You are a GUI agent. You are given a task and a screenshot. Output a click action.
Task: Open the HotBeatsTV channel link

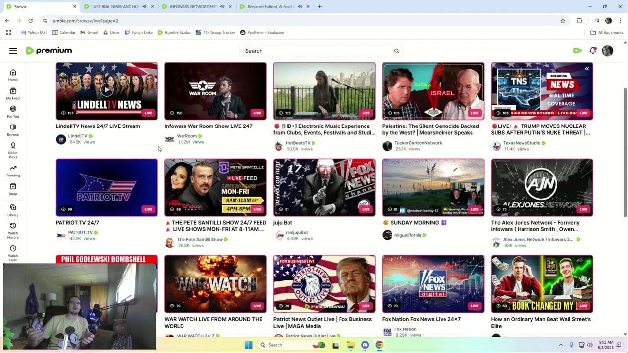(x=298, y=143)
